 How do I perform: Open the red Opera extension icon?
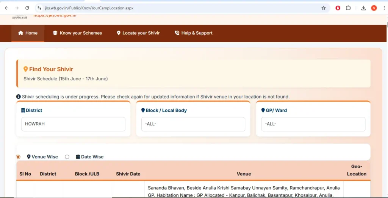[x=338, y=8]
